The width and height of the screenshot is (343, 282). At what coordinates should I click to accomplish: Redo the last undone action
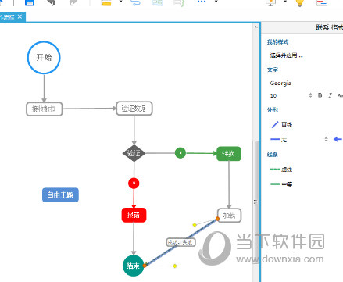(74, 2)
